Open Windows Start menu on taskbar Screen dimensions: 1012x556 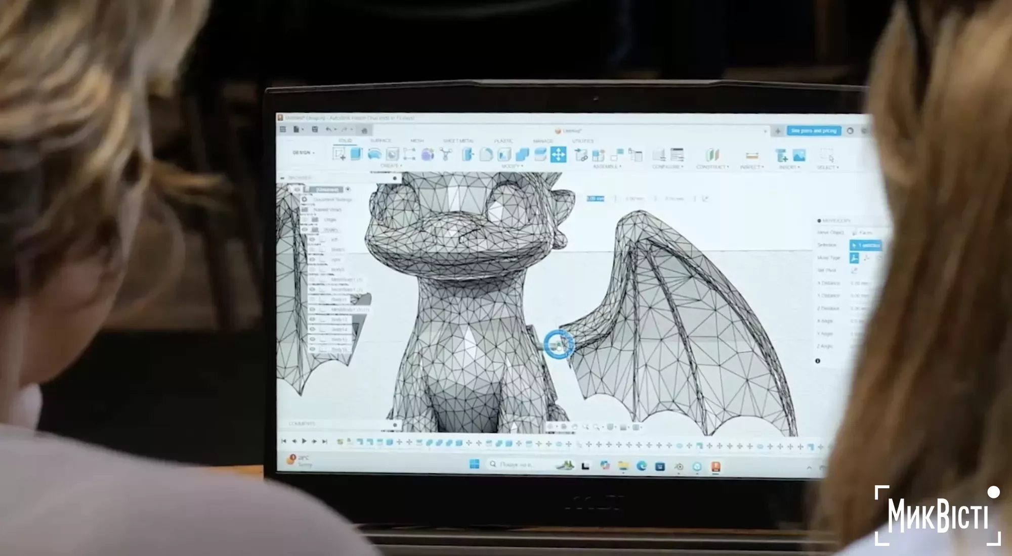point(474,464)
